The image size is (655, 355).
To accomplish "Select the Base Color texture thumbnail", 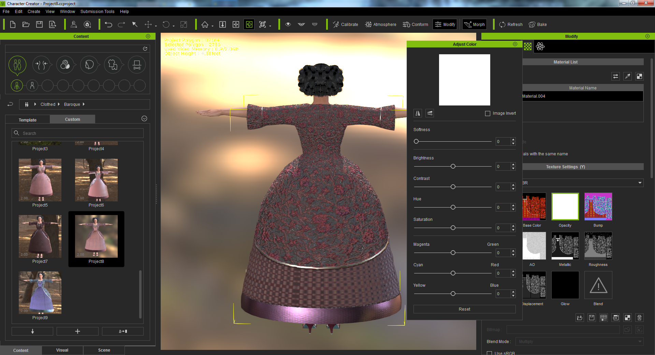I will (x=534, y=207).
